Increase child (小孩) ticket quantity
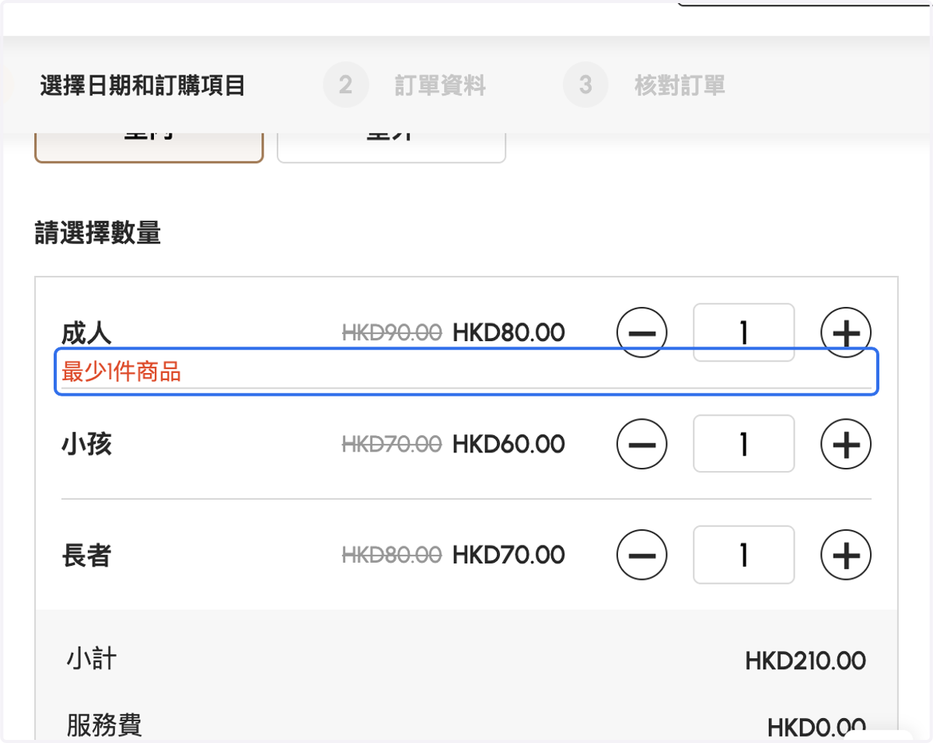 click(846, 444)
